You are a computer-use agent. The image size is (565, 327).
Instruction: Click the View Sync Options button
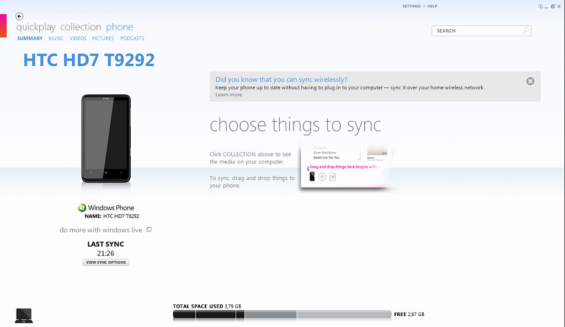tap(105, 263)
